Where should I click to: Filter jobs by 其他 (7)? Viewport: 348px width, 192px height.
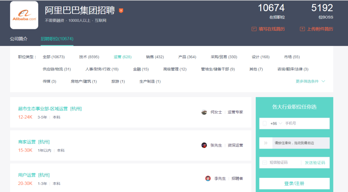[256, 69]
